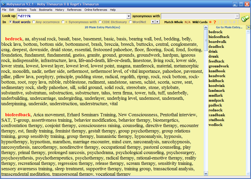Image resolution: width=251 pixels, height=179 pixels.
Task: Click the red bedrock headword in results
Action: 14,39
